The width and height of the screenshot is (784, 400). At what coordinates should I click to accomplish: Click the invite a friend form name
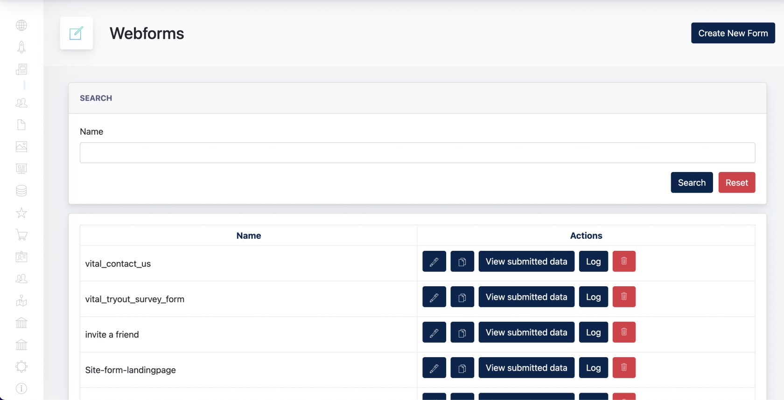point(112,335)
